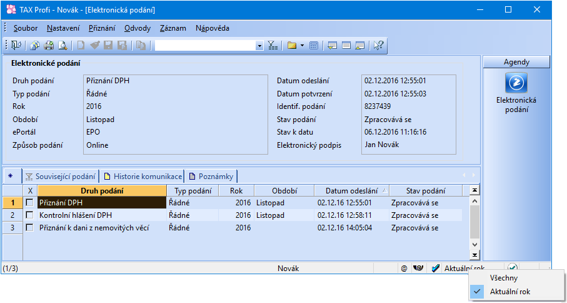This screenshot has width=567, height=303.
Task: Click the printer icon in the toolbar
Action: point(49,45)
